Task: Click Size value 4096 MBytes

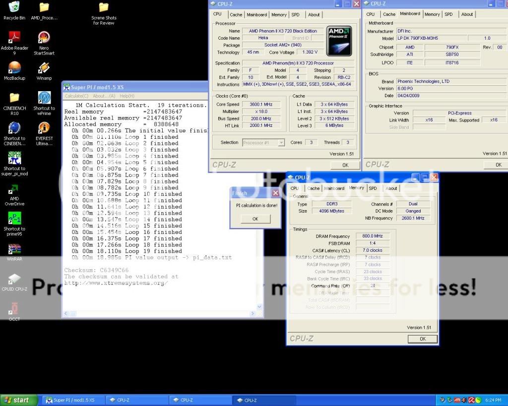Action: [331, 211]
